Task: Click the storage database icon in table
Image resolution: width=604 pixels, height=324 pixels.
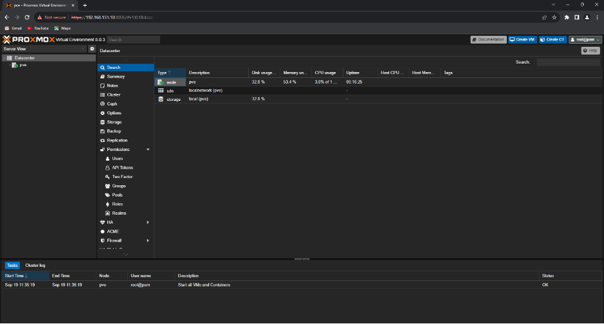Action: (x=161, y=99)
